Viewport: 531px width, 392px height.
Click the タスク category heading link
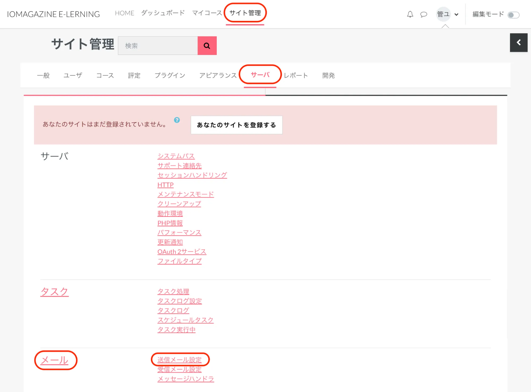click(54, 292)
